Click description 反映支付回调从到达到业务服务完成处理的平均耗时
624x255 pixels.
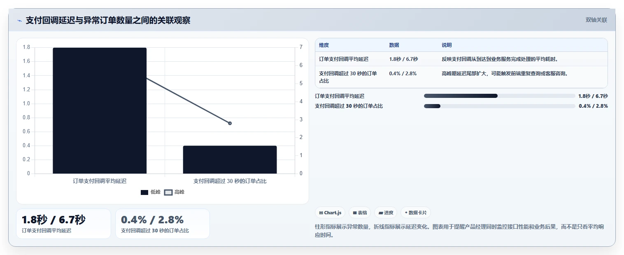coord(500,59)
